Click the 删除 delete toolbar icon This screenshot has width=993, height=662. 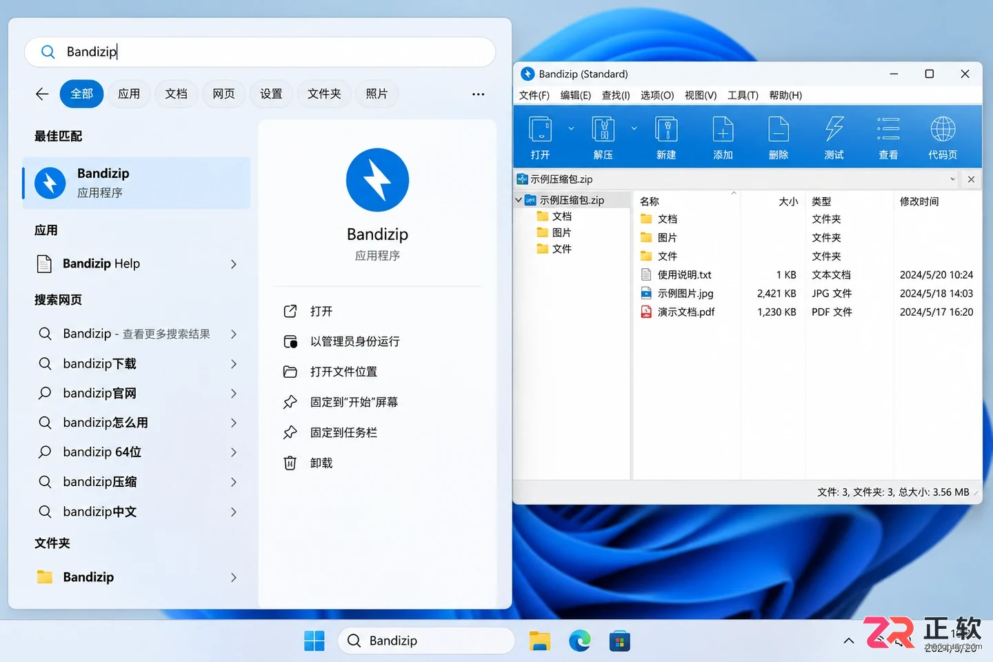click(x=779, y=130)
